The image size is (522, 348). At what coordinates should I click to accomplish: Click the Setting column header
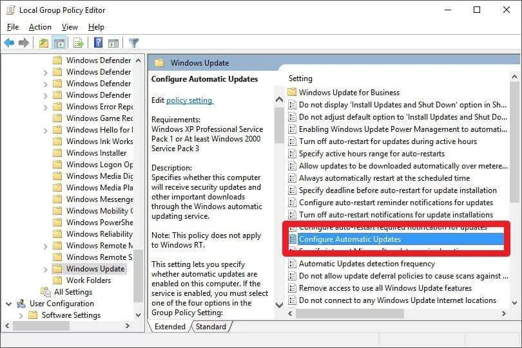(300, 78)
